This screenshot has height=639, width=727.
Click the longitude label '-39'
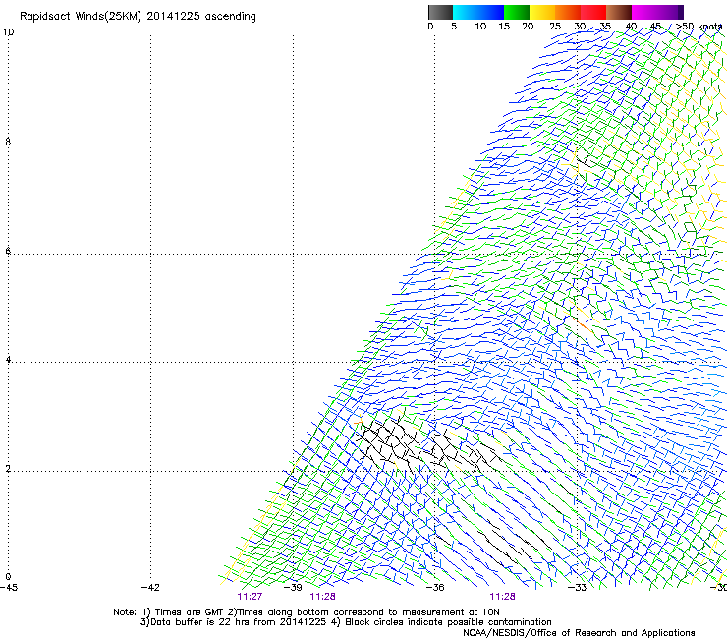tap(293, 588)
